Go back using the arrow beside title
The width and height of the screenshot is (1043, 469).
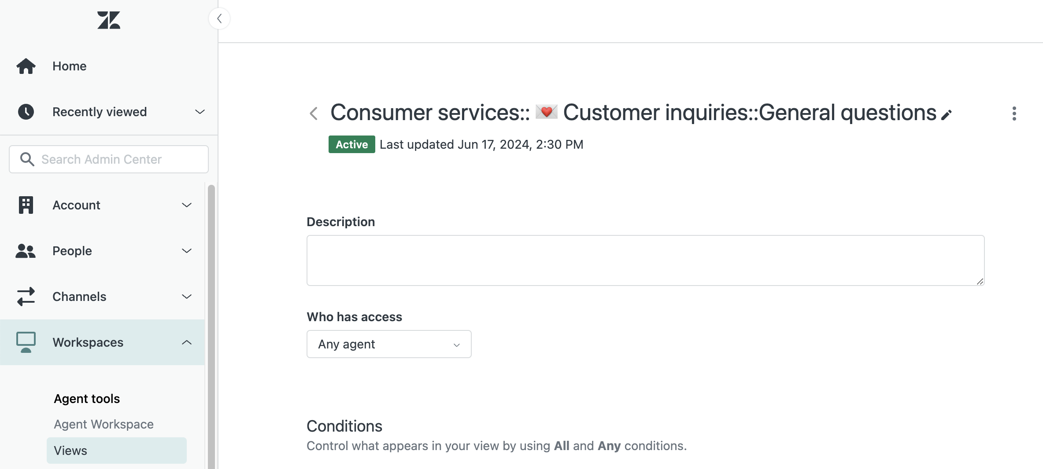pyautogui.click(x=314, y=114)
